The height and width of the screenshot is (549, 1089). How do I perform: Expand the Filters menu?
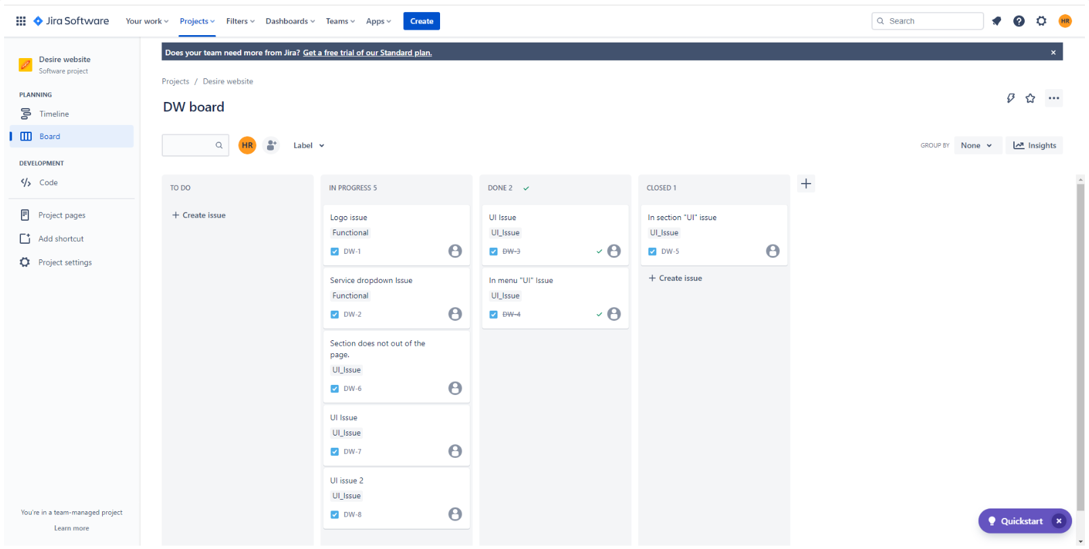(x=240, y=21)
